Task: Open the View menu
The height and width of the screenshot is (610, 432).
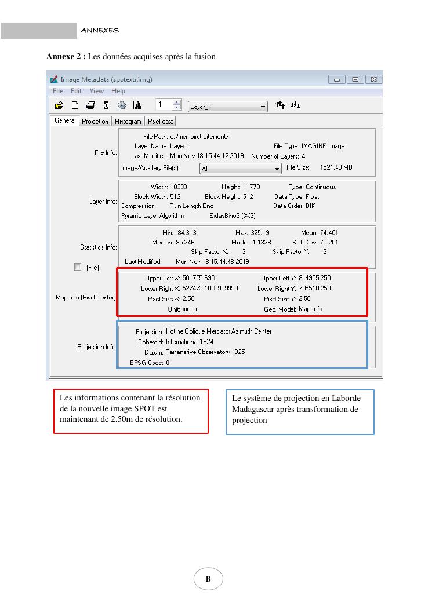Action: pyautogui.click(x=97, y=91)
